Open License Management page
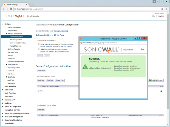 (x=15, y=27)
